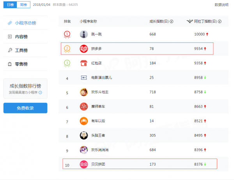Select 零售榜 in the sidebar
The image size is (234, 180).
coord(25,64)
